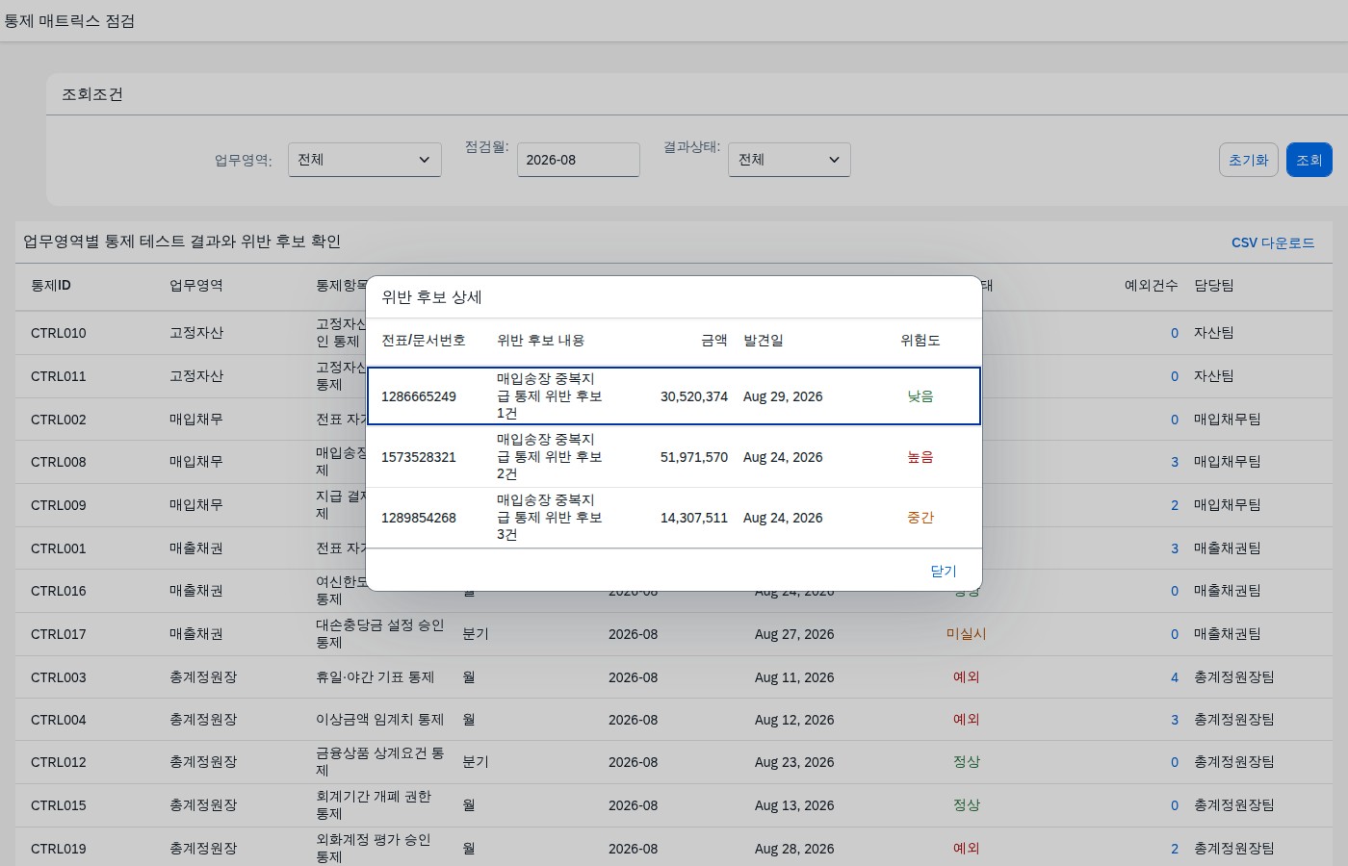This screenshot has height=866, width=1348.
Task: Click the CTRL010 control ID
Action: click(x=59, y=333)
